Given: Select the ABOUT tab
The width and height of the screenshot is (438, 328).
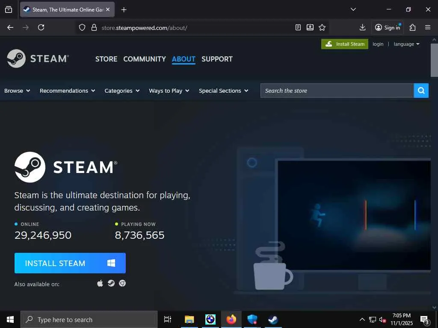Looking at the screenshot, I should 183,59.
